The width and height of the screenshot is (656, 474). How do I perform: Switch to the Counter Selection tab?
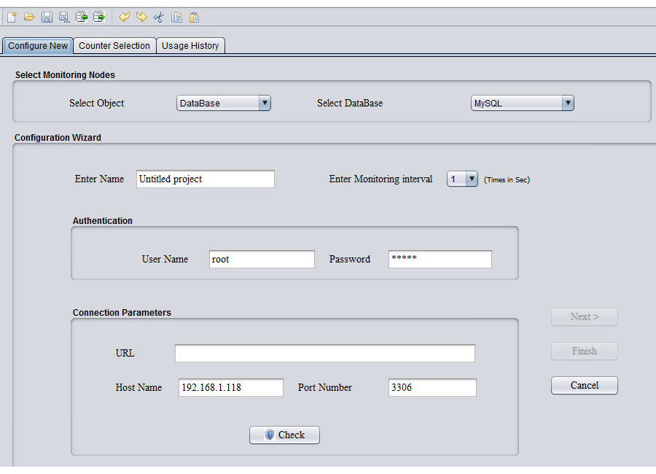pos(114,46)
